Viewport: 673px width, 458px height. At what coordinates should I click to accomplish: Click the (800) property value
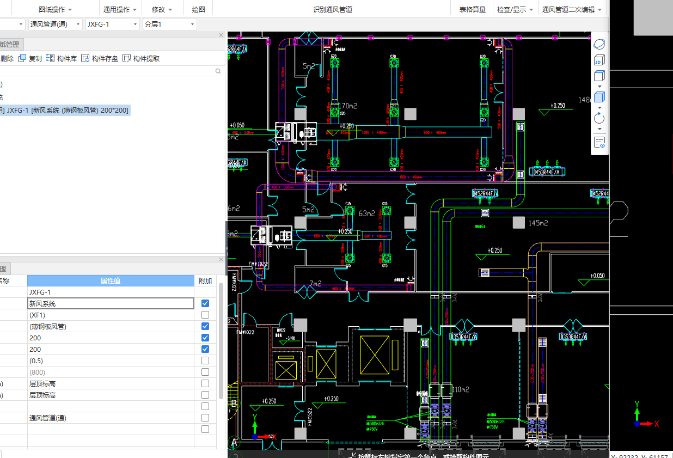click(111, 372)
